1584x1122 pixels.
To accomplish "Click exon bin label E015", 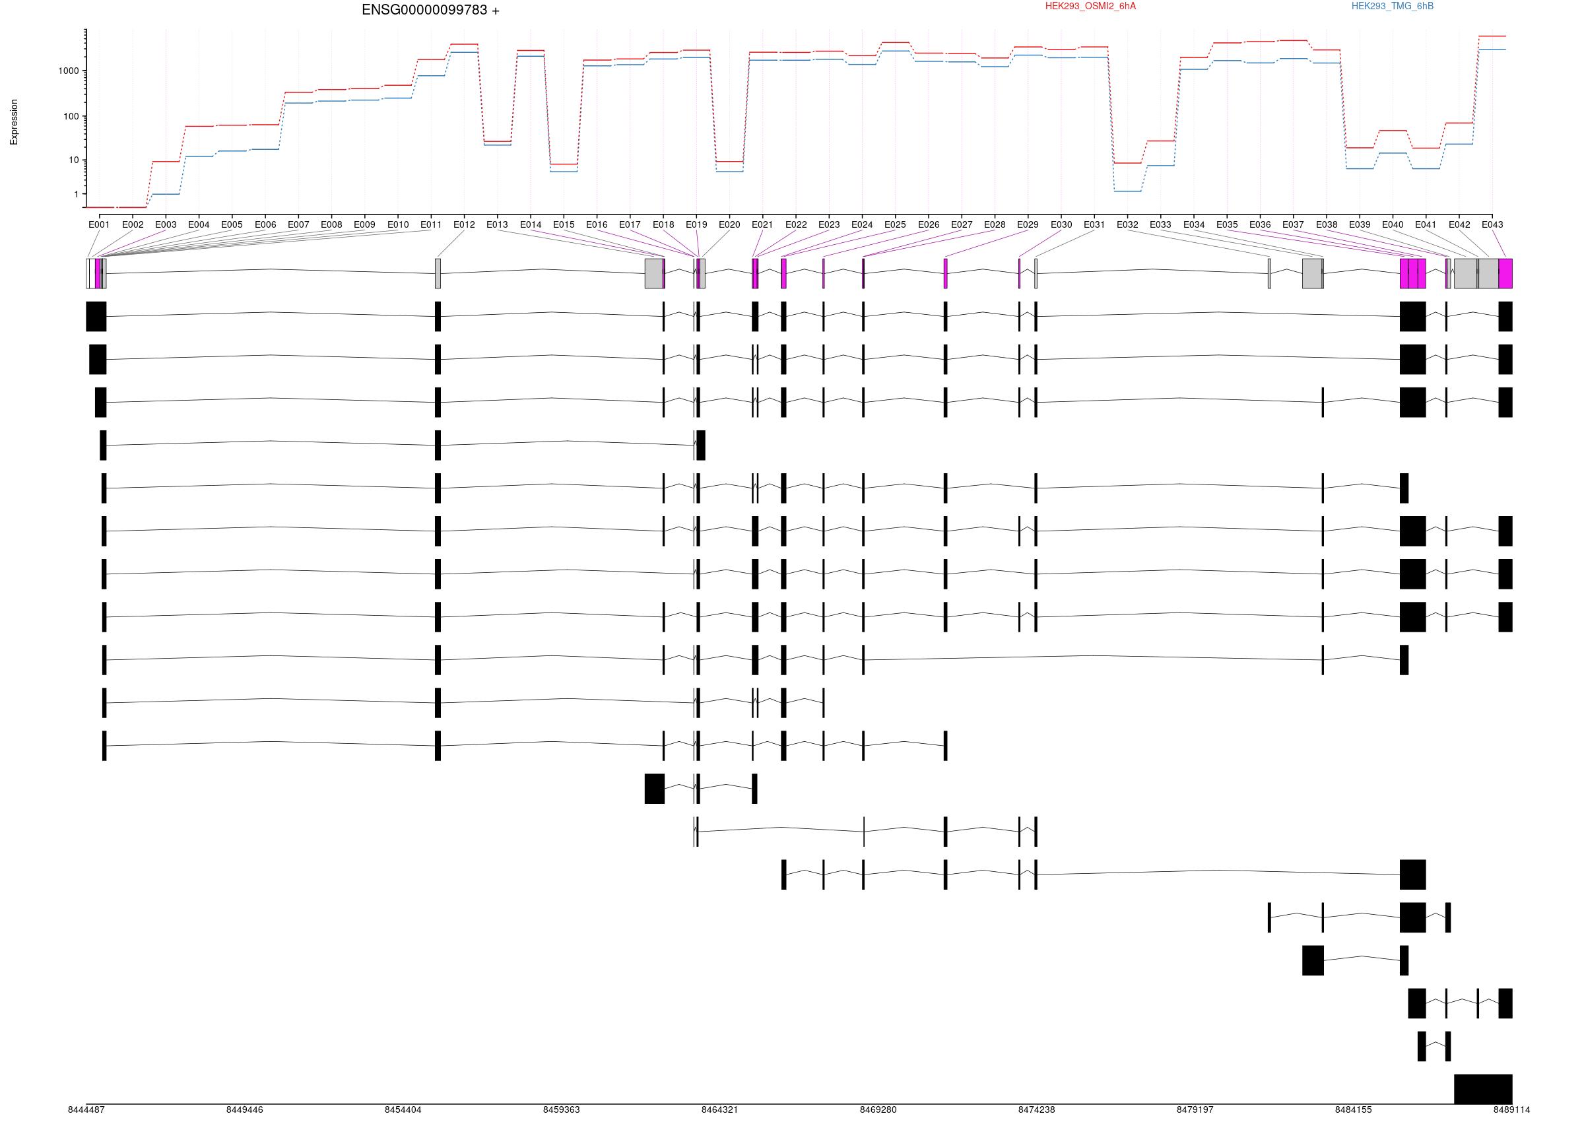I will click(x=564, y=224).
